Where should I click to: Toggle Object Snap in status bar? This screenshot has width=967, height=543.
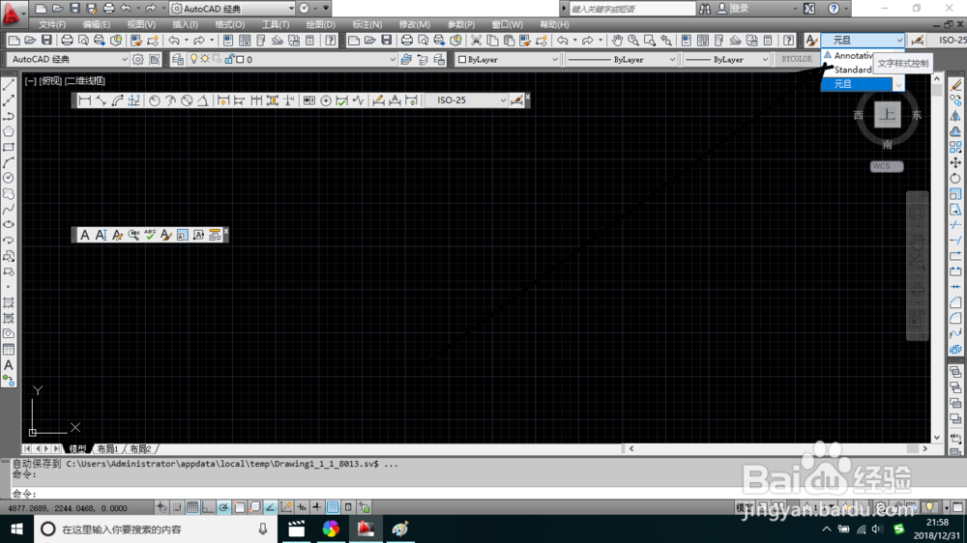239,507
